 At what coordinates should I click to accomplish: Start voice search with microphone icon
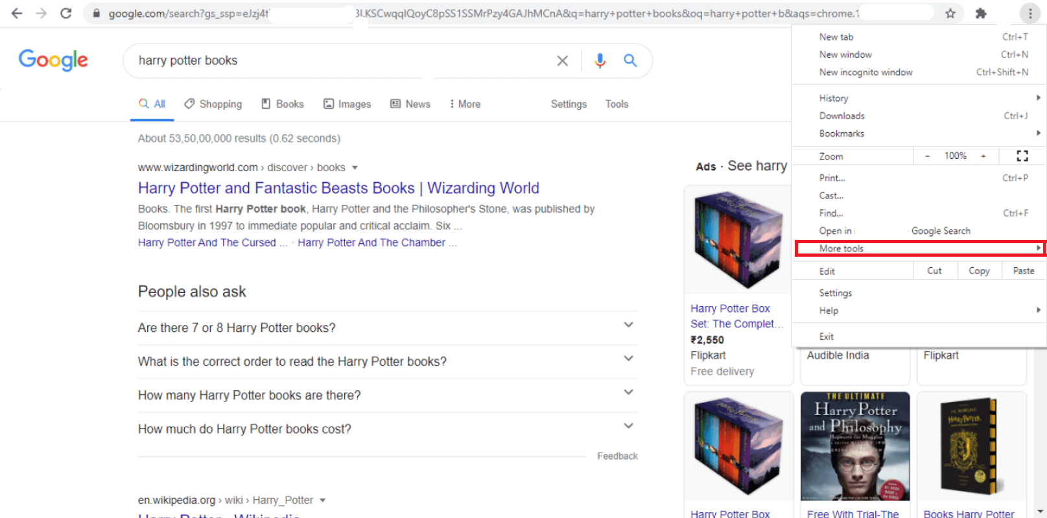(600, 60)
